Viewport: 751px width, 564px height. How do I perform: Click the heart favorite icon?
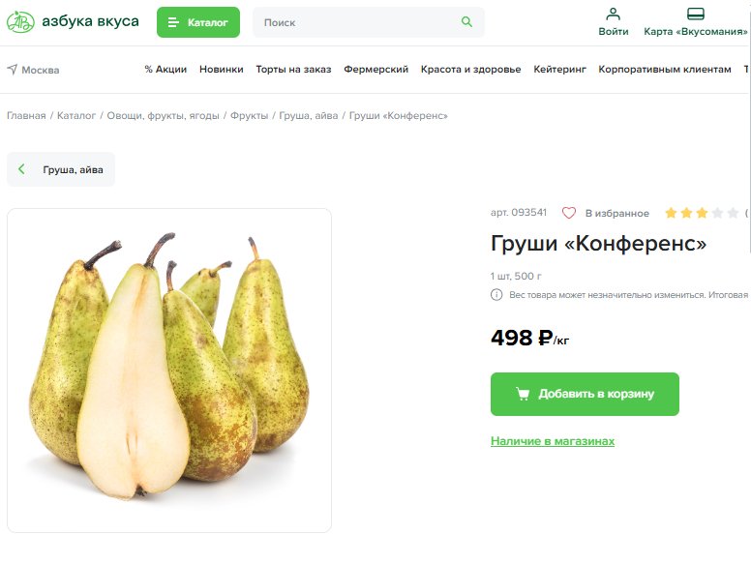point(568,213)
